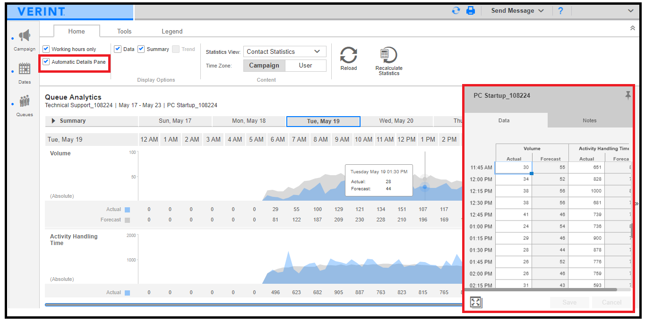645x322 pixels.
Task: Switch to the Tools ribbon tab
Action: click(124, 32)
